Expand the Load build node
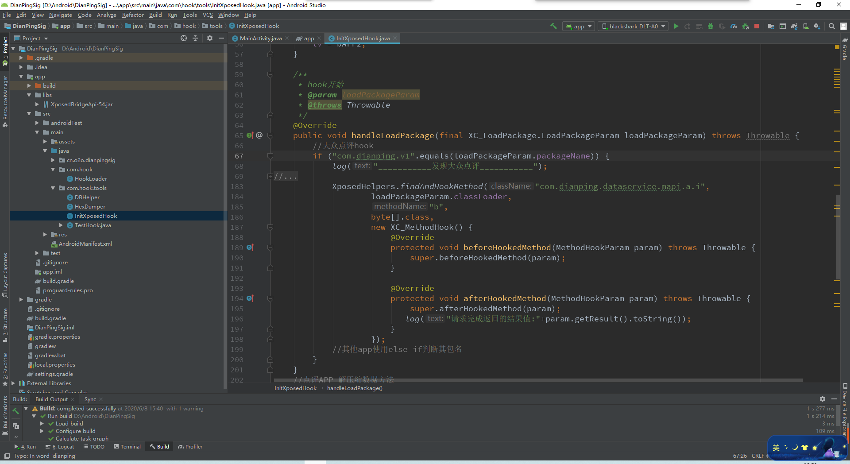This screenshot has width=850, height=464. (x=42, y=424)
